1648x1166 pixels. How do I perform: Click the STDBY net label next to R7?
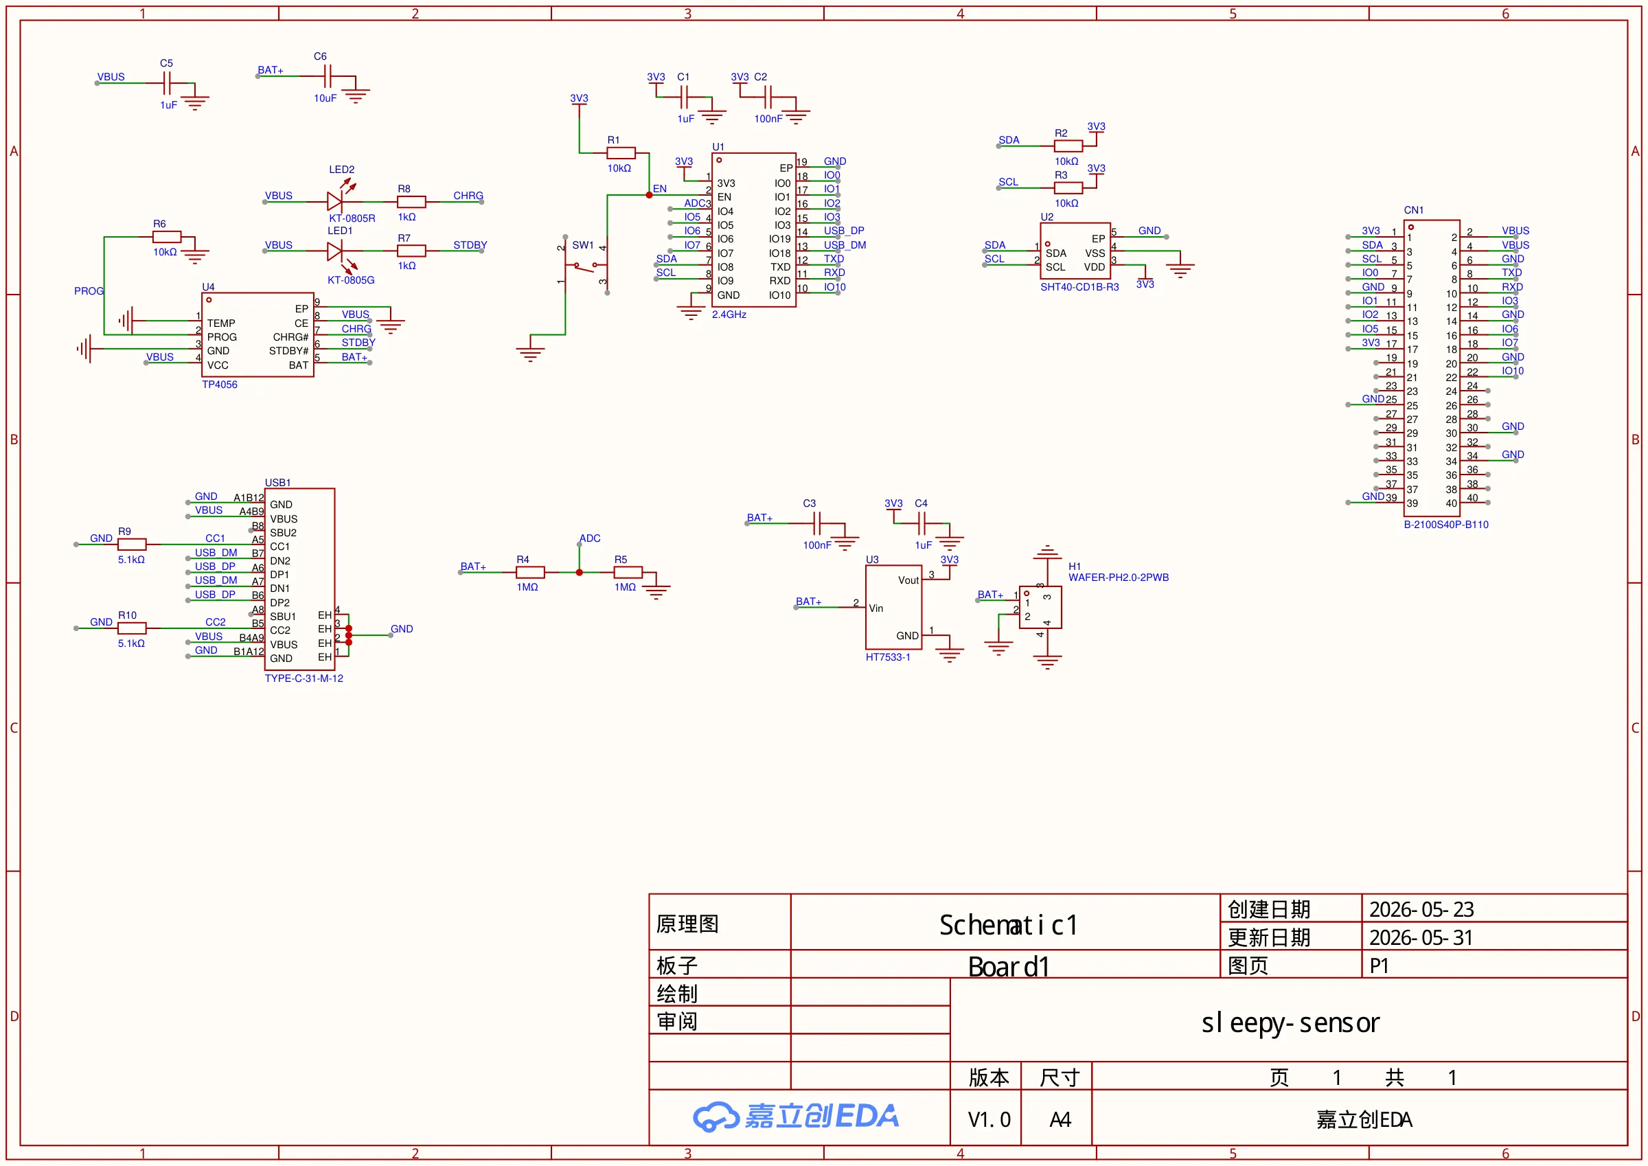point(470,245)
